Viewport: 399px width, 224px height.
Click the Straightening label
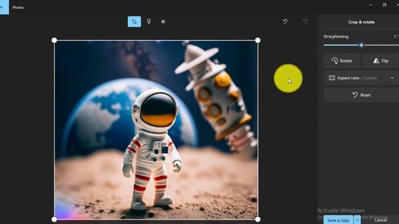tap(336, 37)
